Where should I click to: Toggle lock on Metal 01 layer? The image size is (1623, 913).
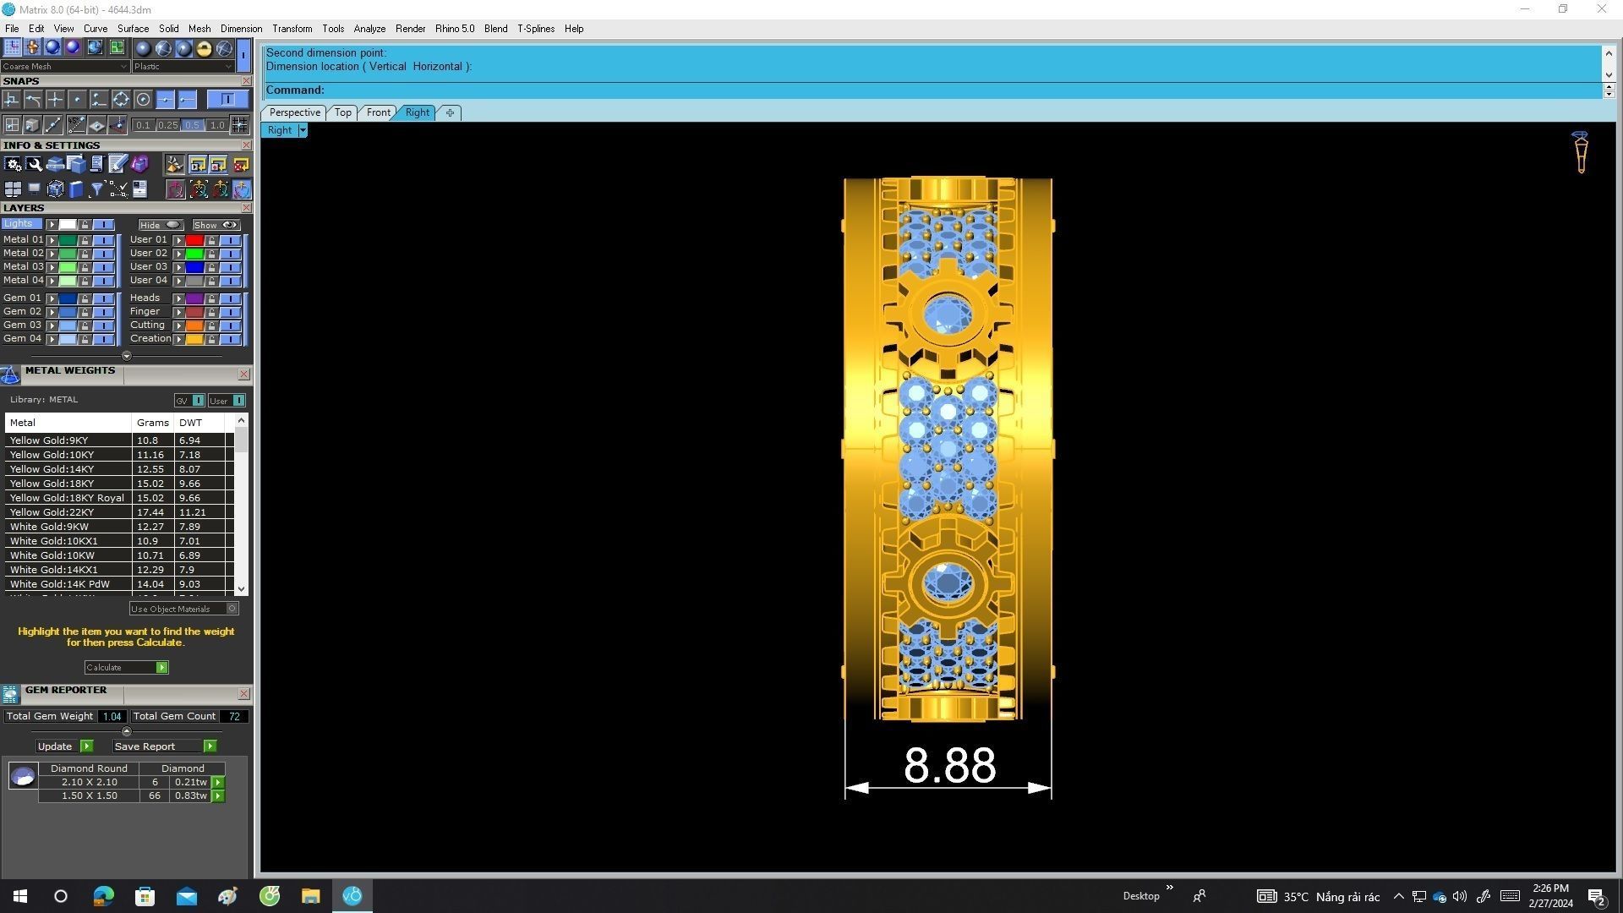click(85, 240)
